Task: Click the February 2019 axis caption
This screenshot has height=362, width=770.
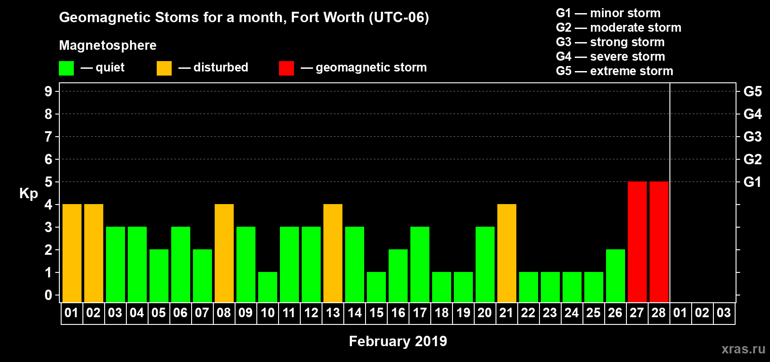Action: click(x=398, y=341)
